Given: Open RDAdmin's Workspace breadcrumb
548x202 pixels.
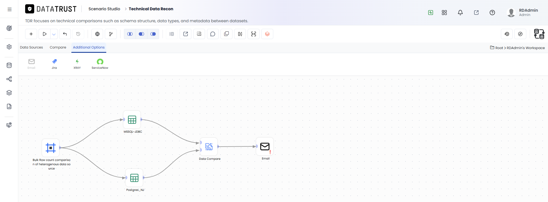Looking at the screenshot, I should coord(526,48).
